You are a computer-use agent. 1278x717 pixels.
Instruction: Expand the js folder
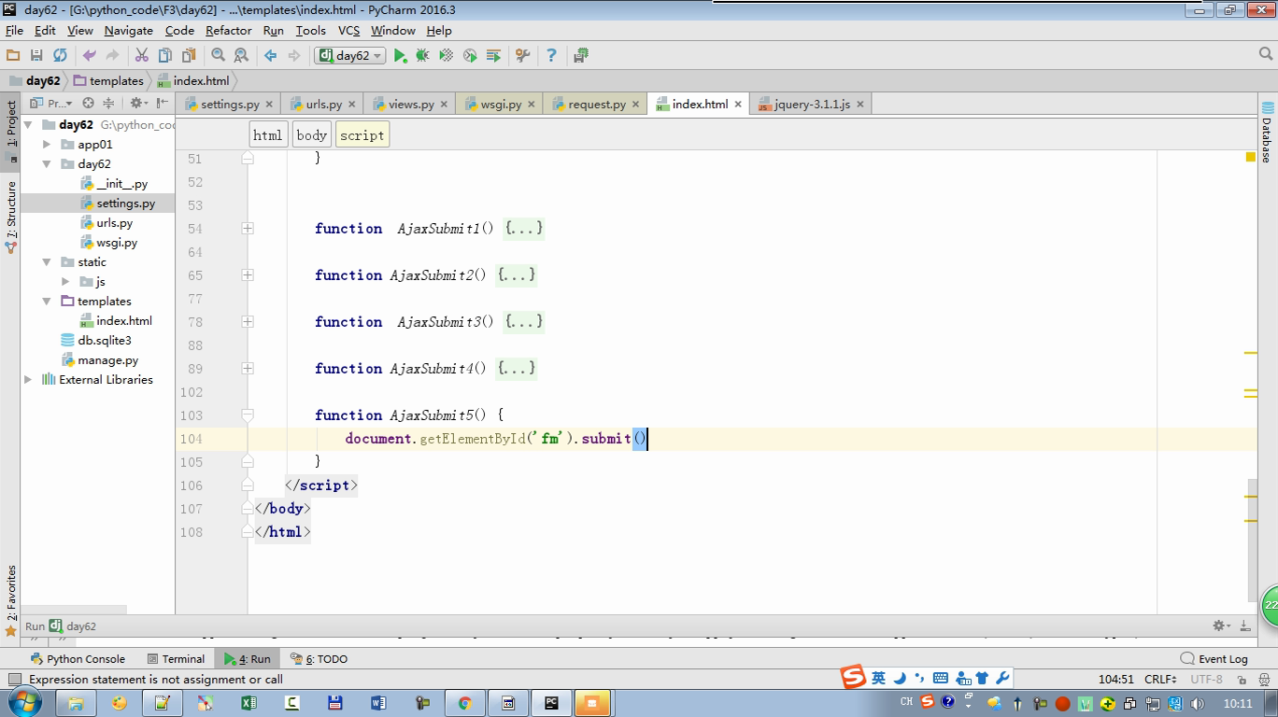65,282
